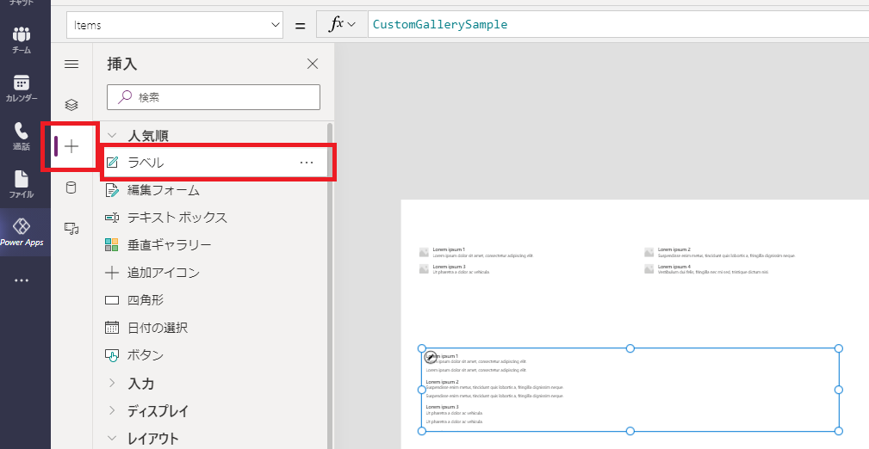869x449 pixels.
Task: Open Files (ファイル) in the sidebar
Action: coord(21,185)
